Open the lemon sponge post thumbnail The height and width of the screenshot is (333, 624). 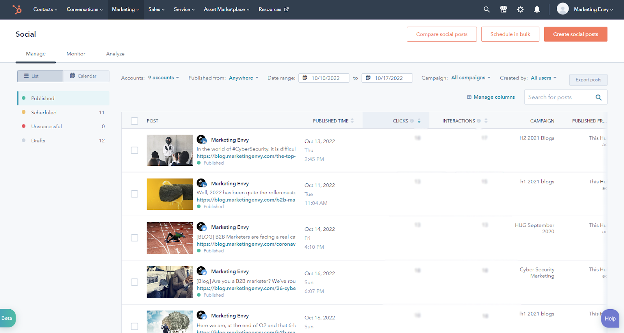[x=170, y=194]
